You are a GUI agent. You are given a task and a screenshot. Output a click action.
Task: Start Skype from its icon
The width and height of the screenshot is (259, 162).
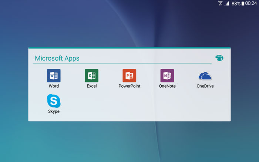pyautogui.click(x=54, y=101)
